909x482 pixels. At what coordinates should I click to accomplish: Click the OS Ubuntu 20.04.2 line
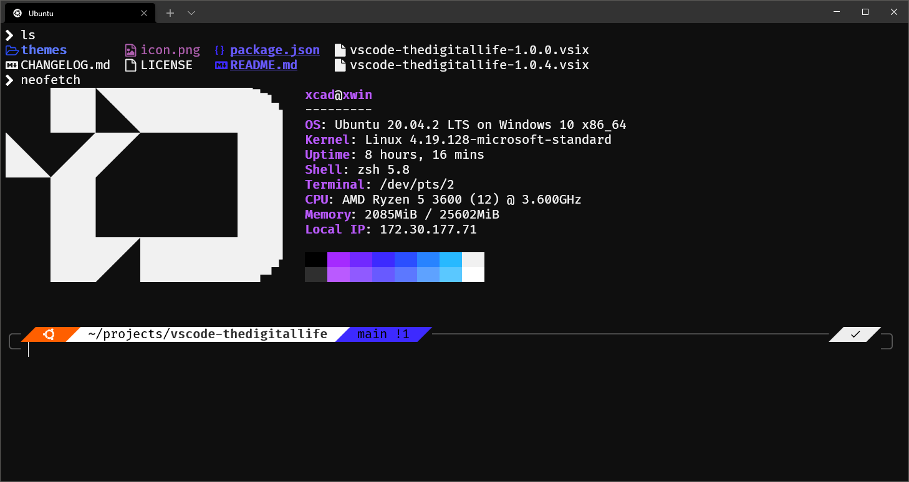pyautogui.click(x=466, y=125)
